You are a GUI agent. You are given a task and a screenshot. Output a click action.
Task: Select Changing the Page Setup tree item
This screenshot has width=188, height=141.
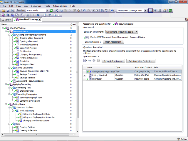[31, 55]
